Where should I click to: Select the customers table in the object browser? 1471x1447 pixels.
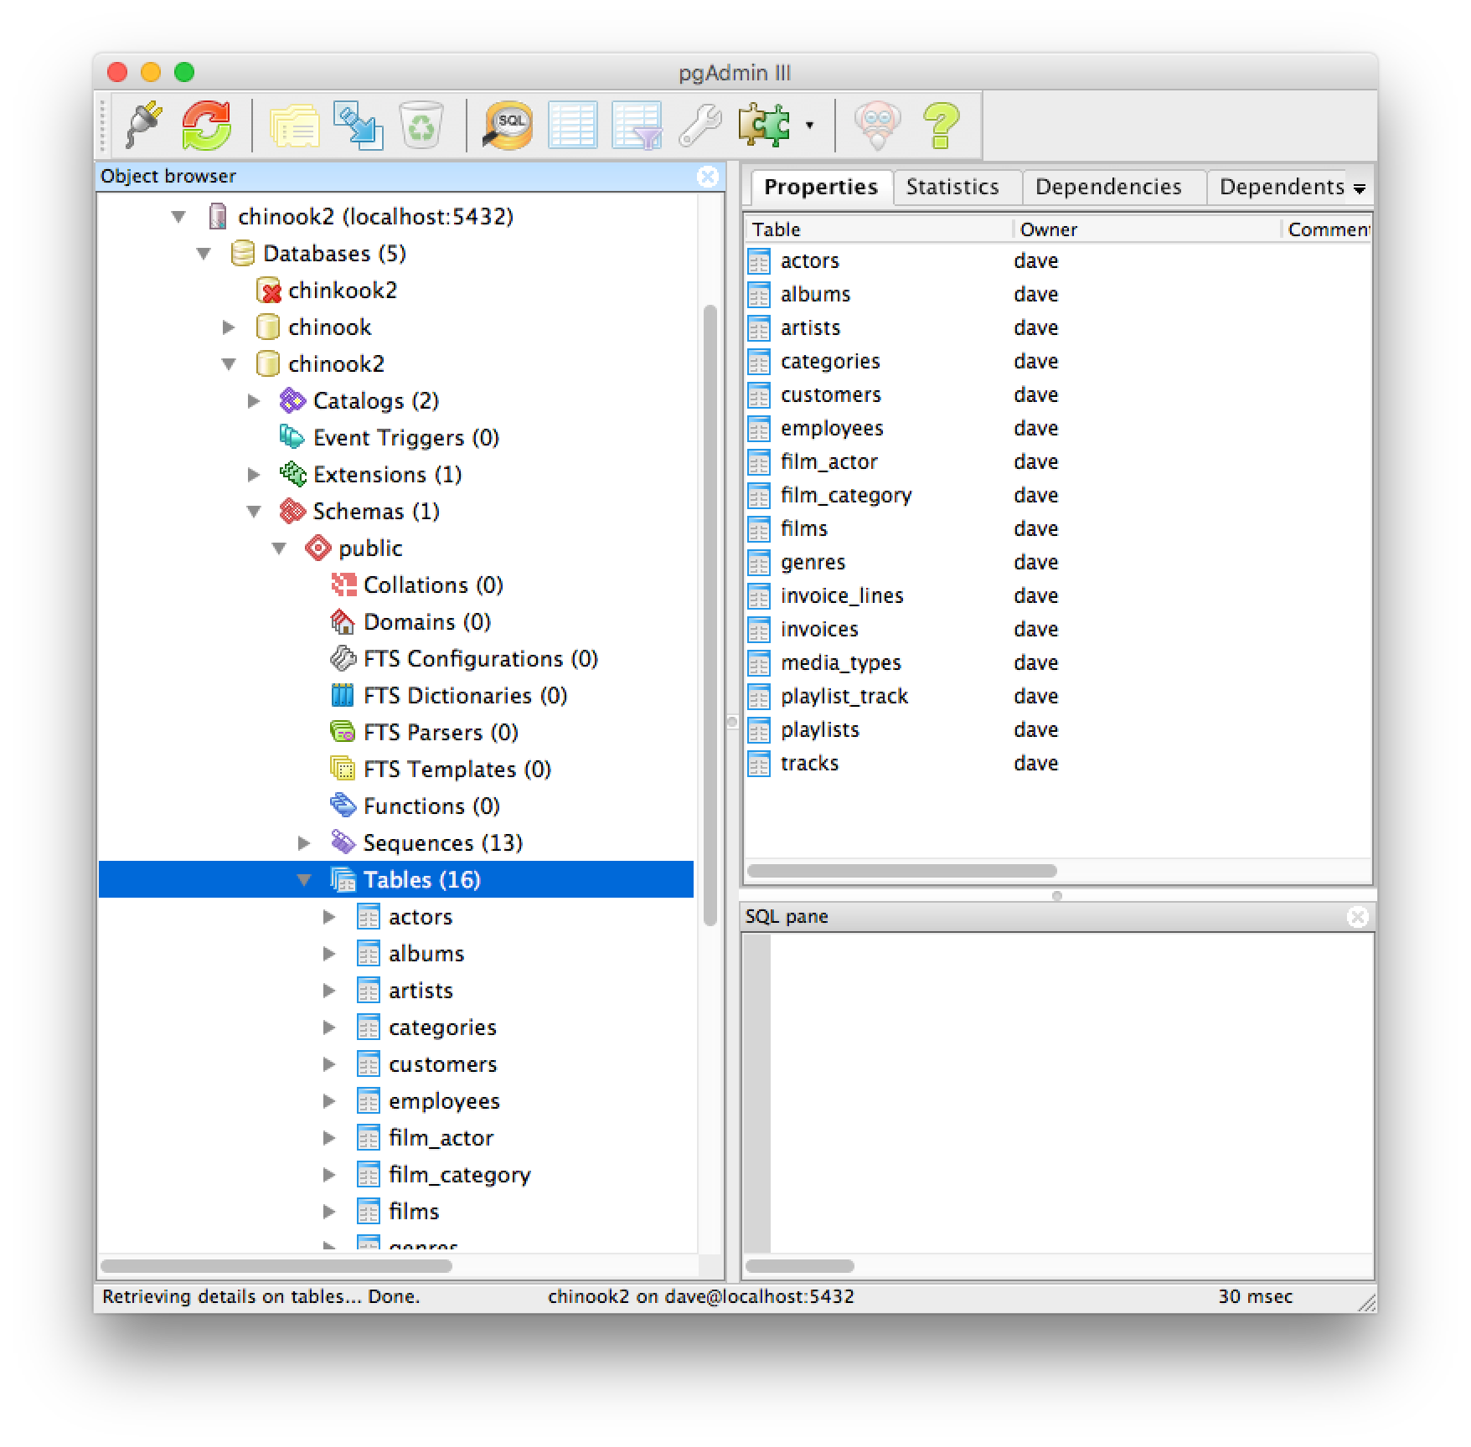pyautogui.click(x=441, y=1063)
